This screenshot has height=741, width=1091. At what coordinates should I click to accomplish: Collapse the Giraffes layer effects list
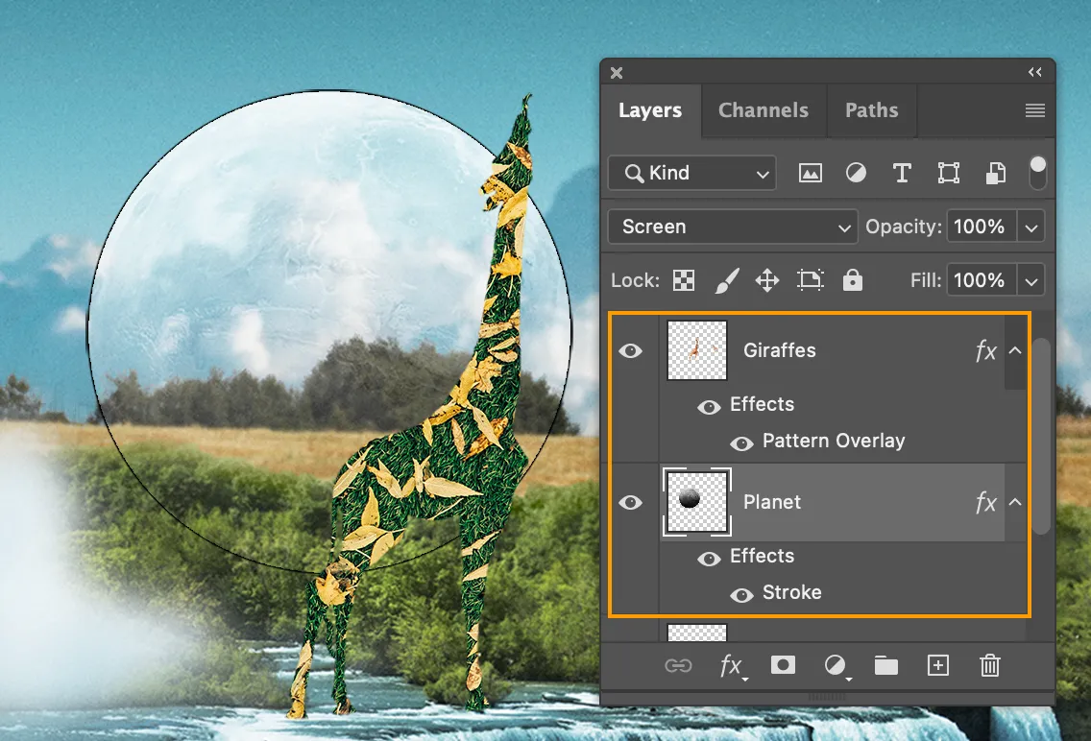coord(1015,351)
